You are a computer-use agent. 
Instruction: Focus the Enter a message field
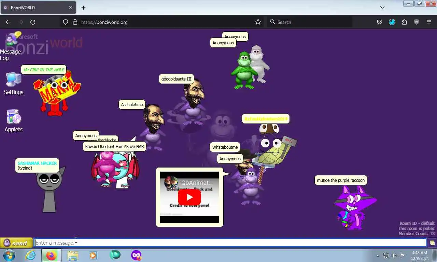(x=230, y=243)
